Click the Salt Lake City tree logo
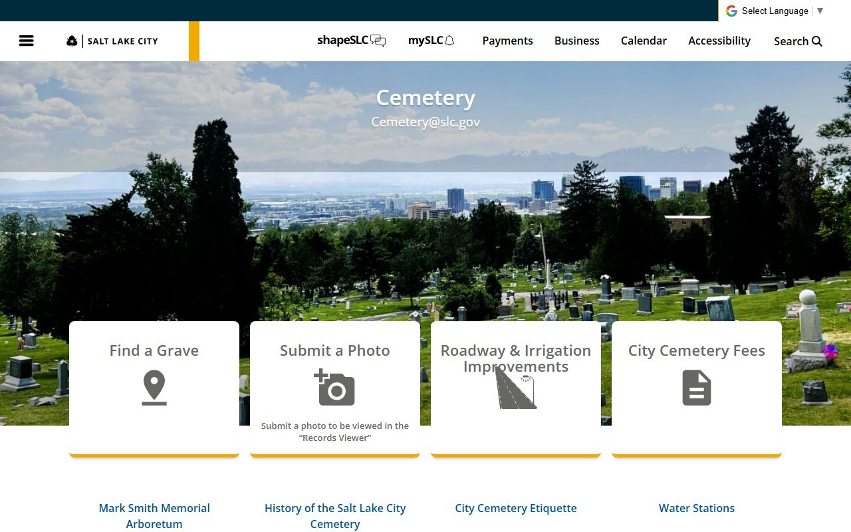Image resolution: width=851 pixels, height=532 pixels. pos(72,41)
